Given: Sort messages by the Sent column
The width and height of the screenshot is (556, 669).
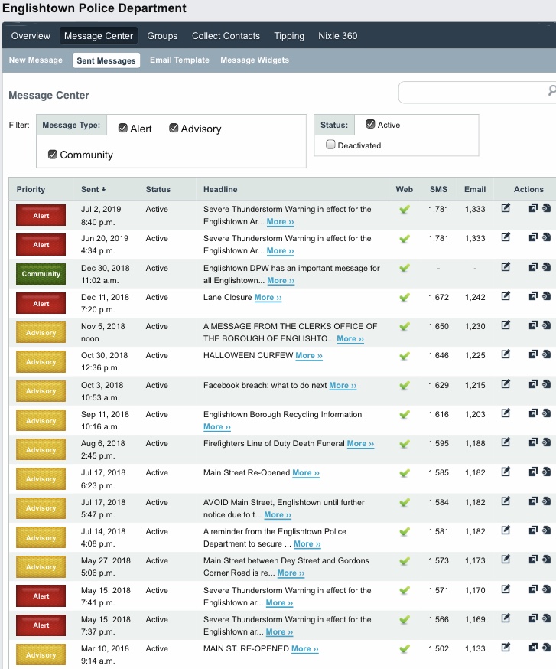Looking at the screenshot, I should click(x=93, y=189).
